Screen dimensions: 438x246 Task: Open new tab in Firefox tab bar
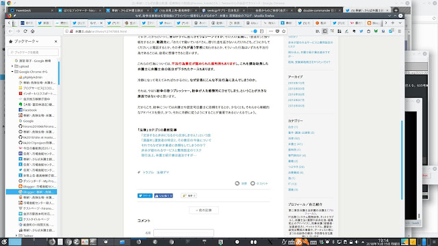point(393,23)
